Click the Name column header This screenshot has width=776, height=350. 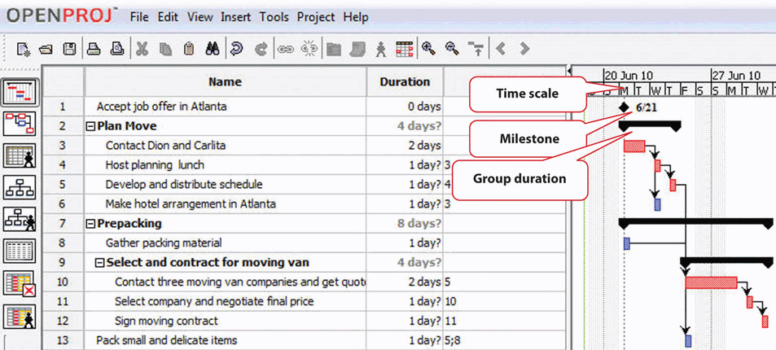click(x=226, y=81)
